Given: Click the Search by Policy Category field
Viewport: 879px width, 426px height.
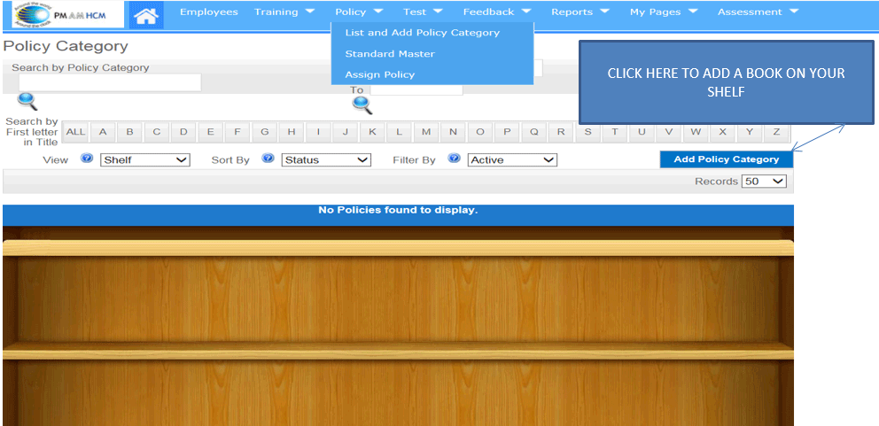Looking at the screenshot, I should tap(110, 82).
